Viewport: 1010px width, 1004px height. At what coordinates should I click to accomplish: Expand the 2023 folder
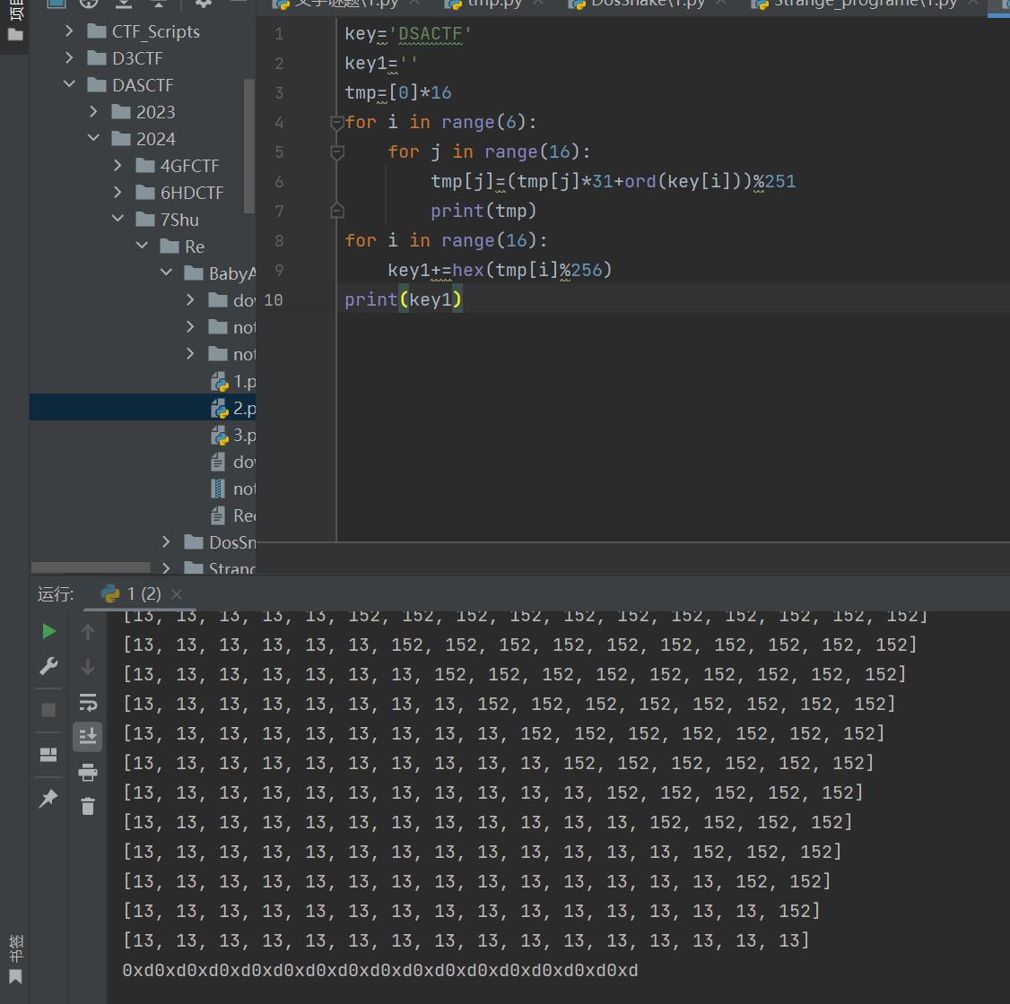point(93,111)
